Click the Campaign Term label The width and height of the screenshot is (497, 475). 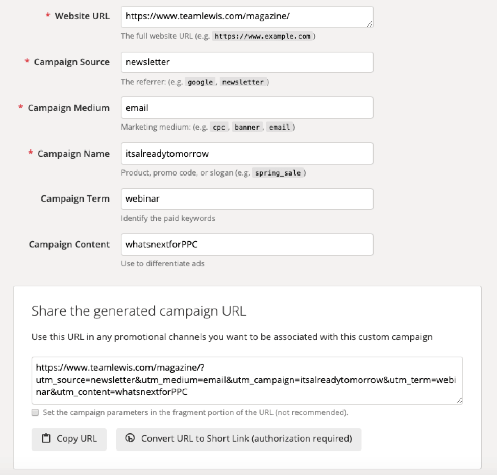pyautogui.click(x=75, y=199)
